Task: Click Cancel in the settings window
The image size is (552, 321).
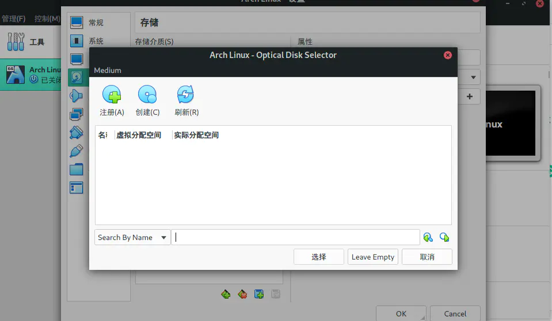Action: pos(455,314)
